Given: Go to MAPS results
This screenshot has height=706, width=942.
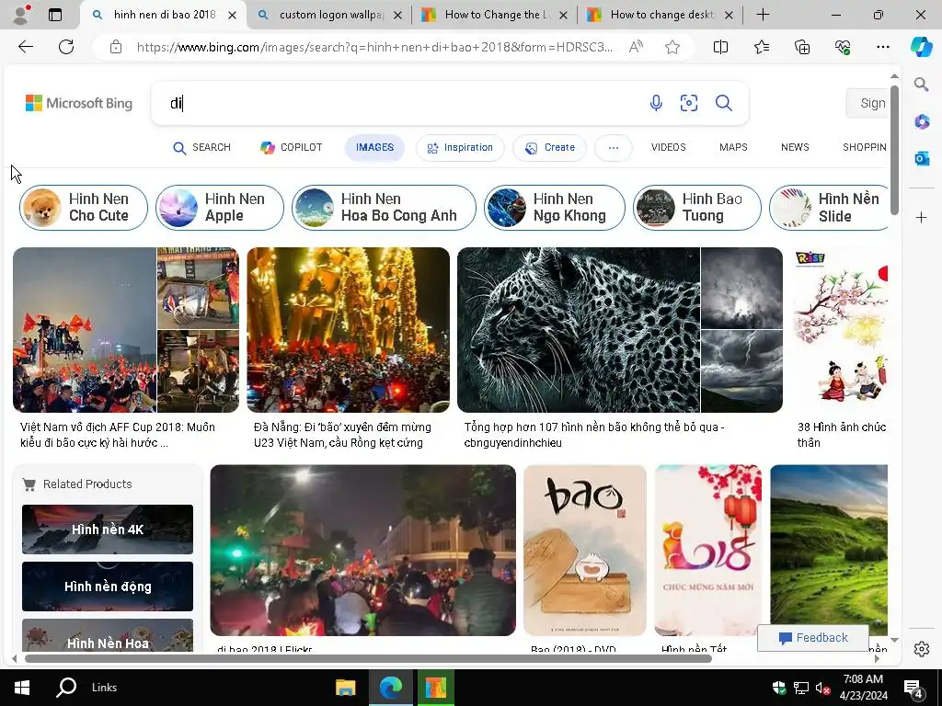Looking at the screenshot, I should pos(733,148).
